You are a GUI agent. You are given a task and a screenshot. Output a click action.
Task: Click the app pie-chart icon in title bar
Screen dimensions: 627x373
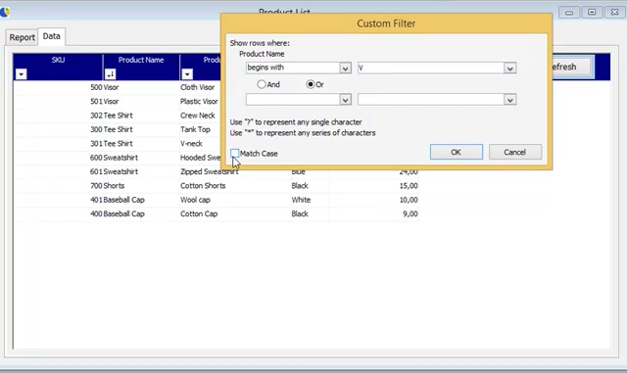(x=5, y=12)
